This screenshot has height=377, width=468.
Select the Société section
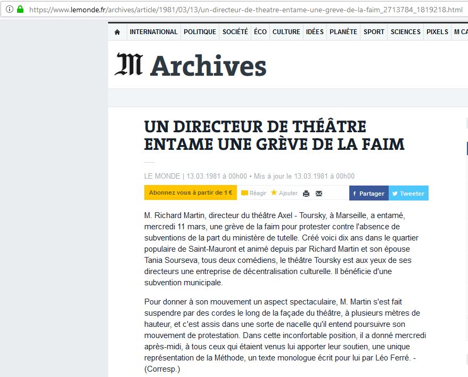235,32
